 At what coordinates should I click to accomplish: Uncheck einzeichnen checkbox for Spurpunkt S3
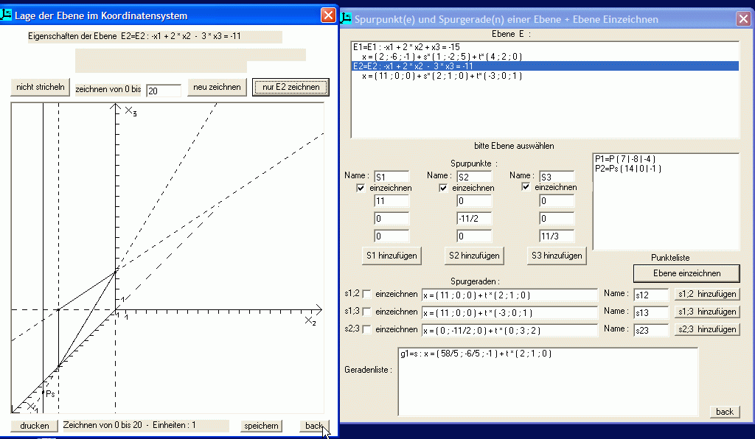point(526,188)
